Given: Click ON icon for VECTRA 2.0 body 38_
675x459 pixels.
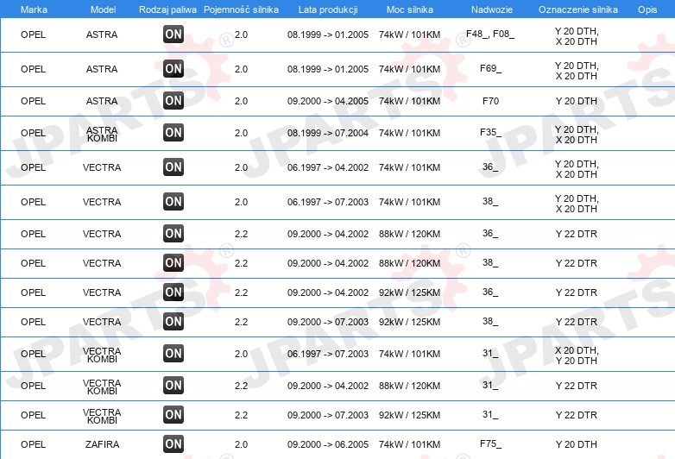Looking at the screenshot, I should point(173,201).
